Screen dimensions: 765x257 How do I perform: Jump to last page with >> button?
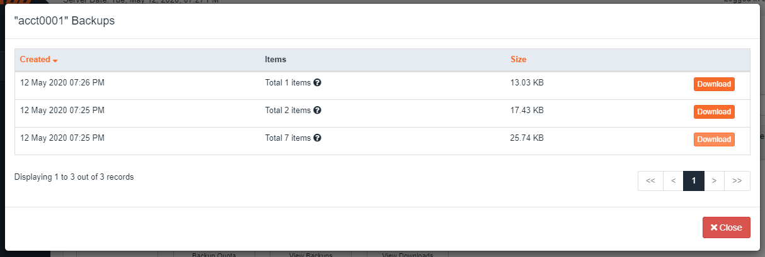pyautogui.click(x=737, y=181)
